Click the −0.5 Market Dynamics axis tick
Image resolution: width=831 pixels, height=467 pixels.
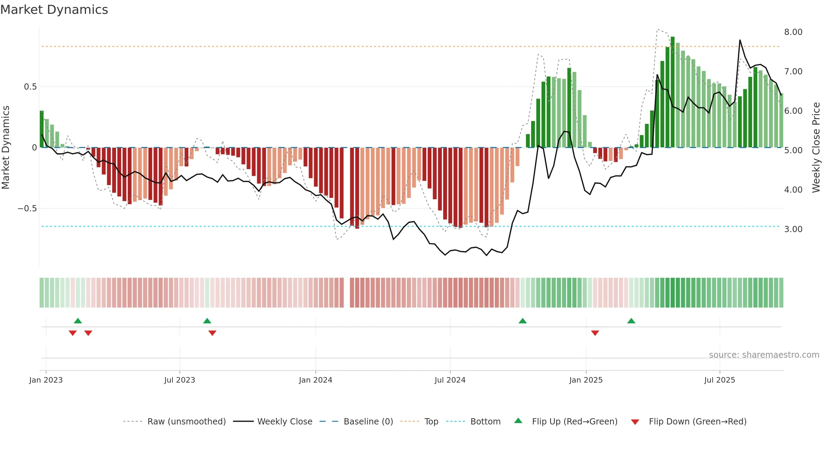[x=27, y=208]
